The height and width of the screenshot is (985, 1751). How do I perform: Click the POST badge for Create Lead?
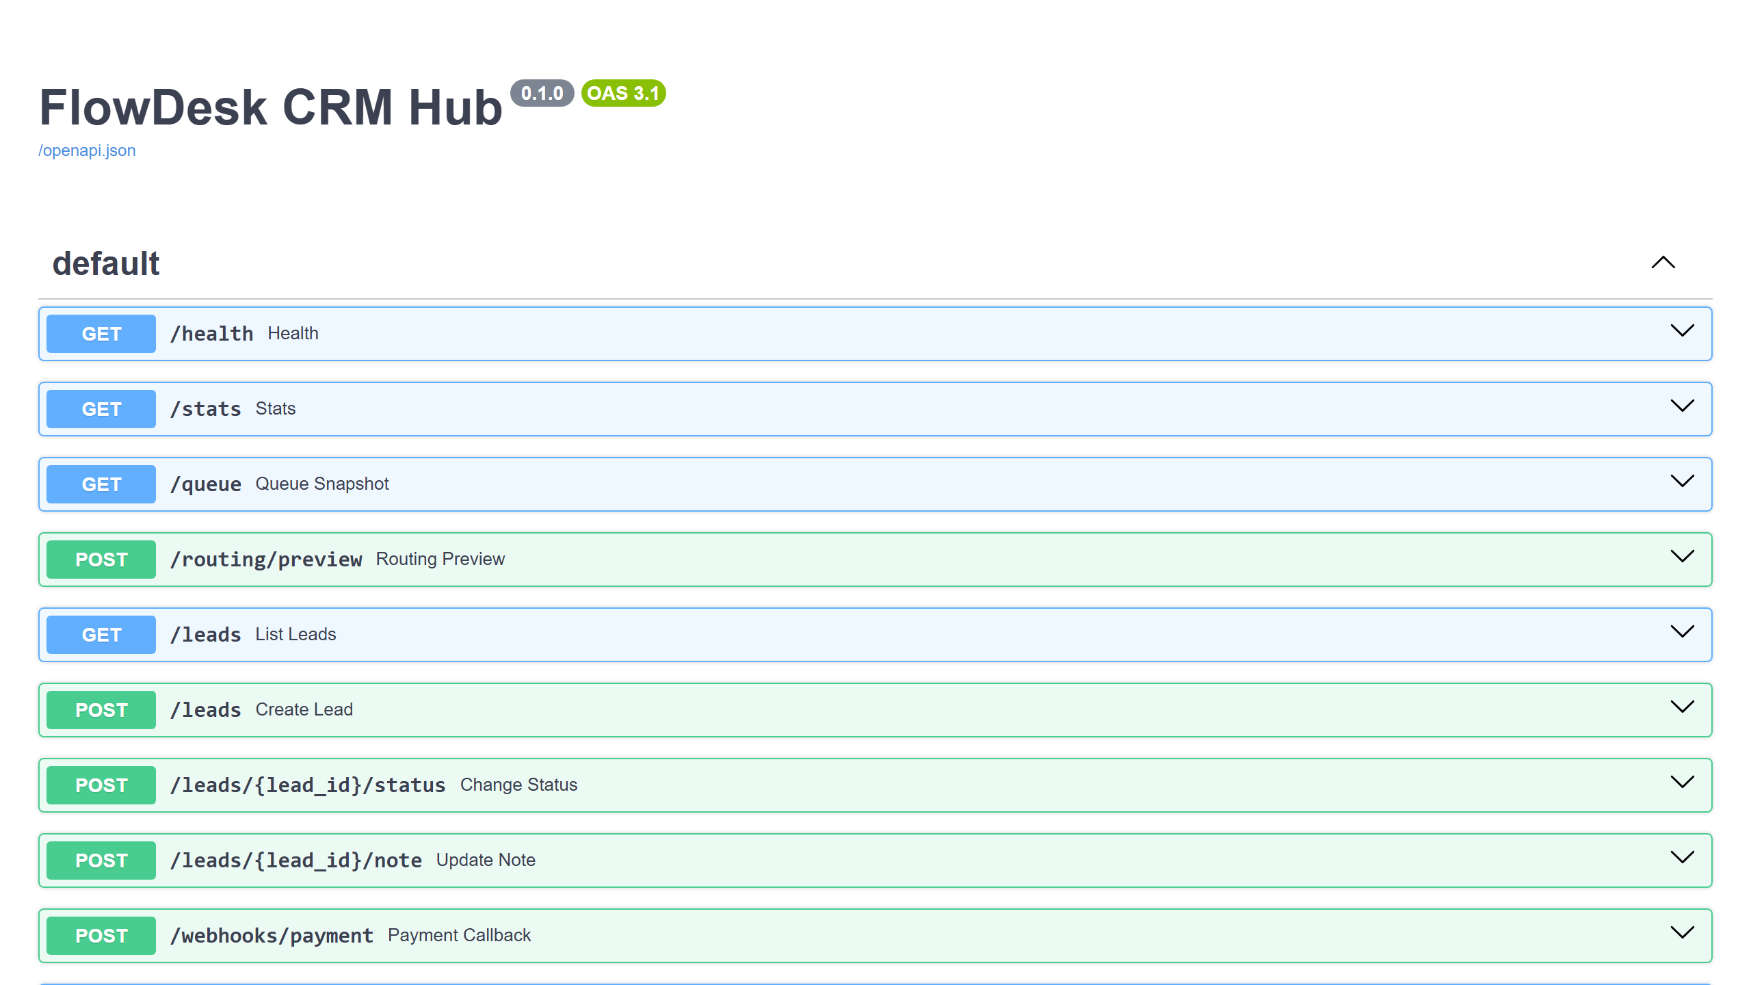click(100, 709)
